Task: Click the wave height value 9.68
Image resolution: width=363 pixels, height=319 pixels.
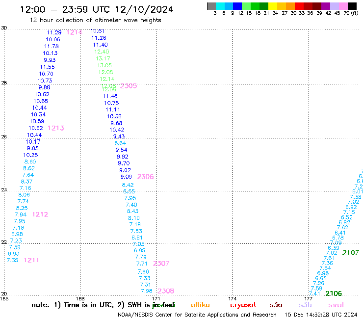Action: pos(116,123)
